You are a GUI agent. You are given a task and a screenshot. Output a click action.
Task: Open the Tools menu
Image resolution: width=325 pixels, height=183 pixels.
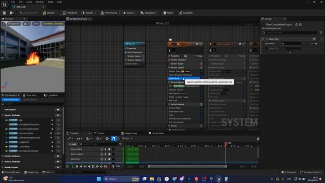pyautogui.click(x=50, y=2)
